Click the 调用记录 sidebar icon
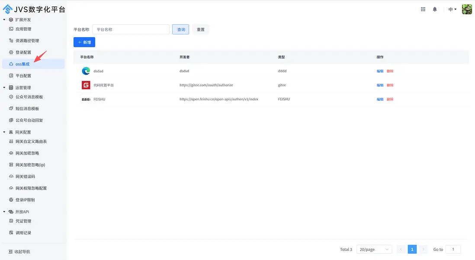 pos(11,233)
